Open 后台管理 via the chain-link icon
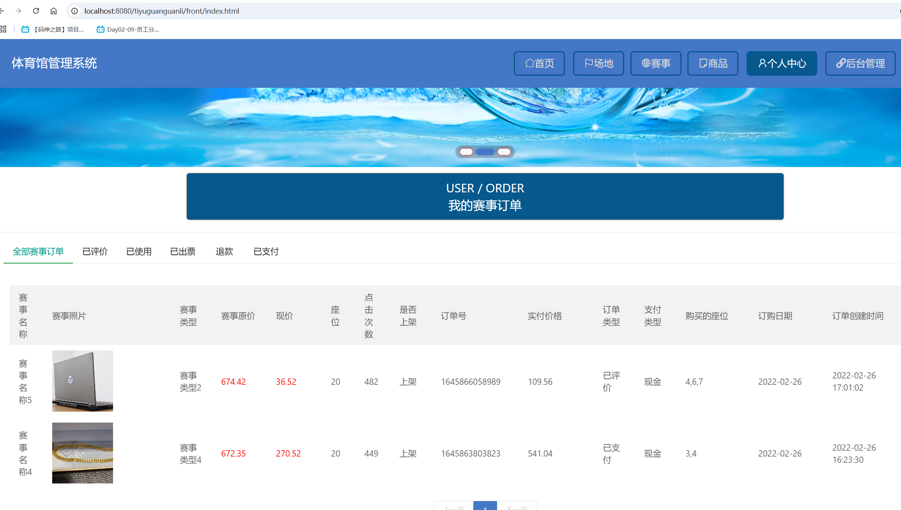Screen dimensions: 901x510 coord(840,63)
